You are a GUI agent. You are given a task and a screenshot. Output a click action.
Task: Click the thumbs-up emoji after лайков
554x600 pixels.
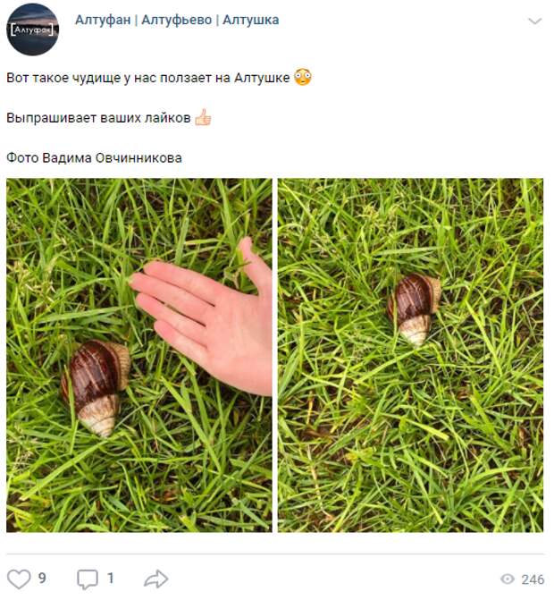(203, 117)
